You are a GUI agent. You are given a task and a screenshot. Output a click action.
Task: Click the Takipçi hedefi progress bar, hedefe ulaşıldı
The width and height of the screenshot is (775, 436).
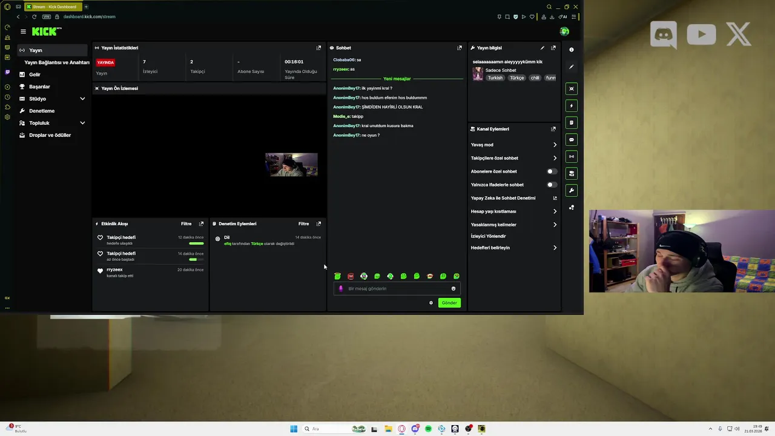pyautogui.click(x=196, y=243)
